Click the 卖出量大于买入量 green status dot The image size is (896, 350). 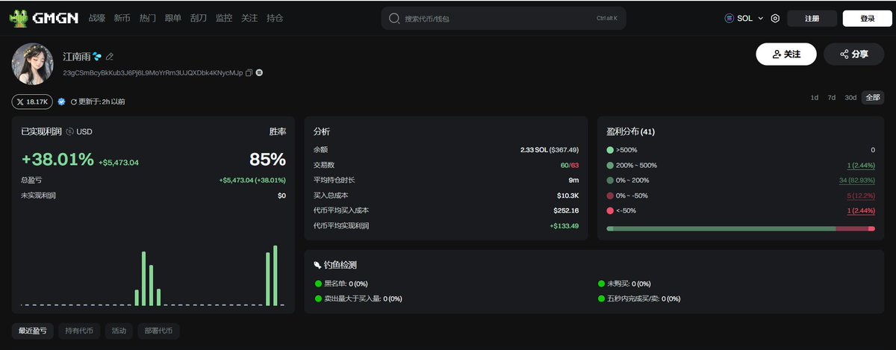pyautogui.click(x=318, y=299)
